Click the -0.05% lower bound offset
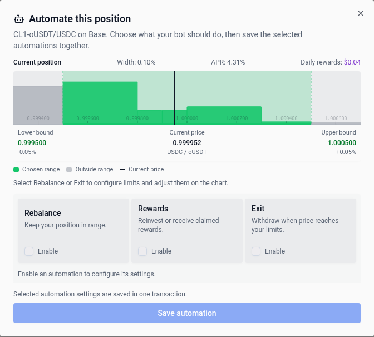 (27, 152)
